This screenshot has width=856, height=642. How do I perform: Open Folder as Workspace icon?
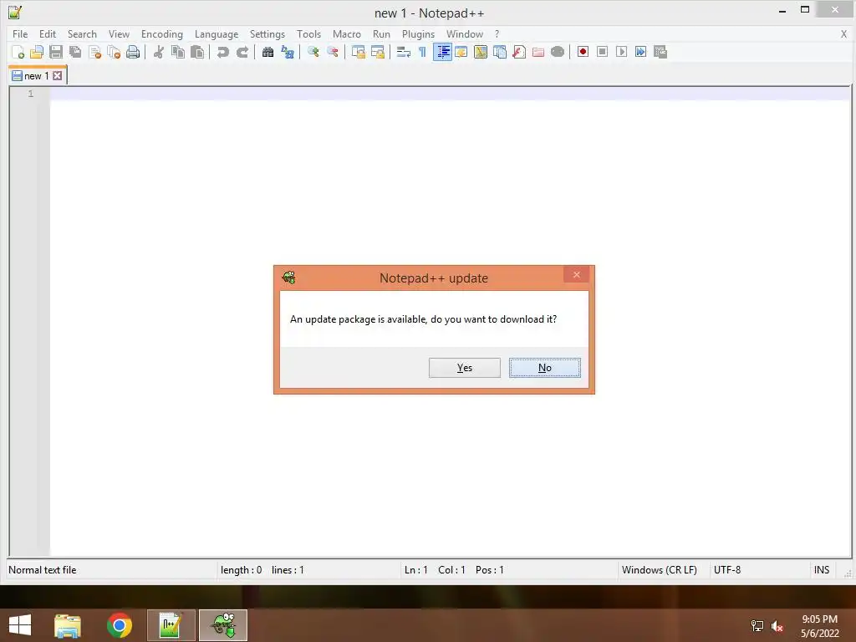click(538, 52)
